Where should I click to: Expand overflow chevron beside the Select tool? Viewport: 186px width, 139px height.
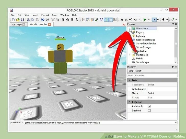pos(158,20)
